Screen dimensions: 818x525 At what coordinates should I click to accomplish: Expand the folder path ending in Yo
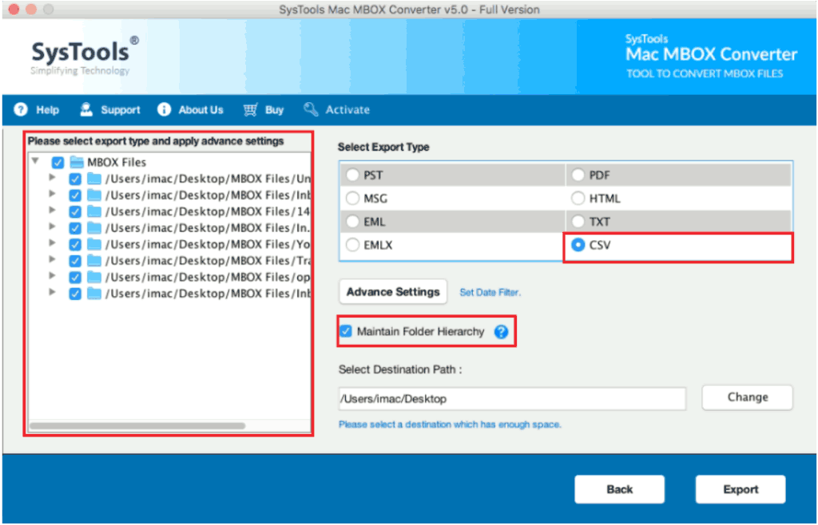(x=52, y=243)
